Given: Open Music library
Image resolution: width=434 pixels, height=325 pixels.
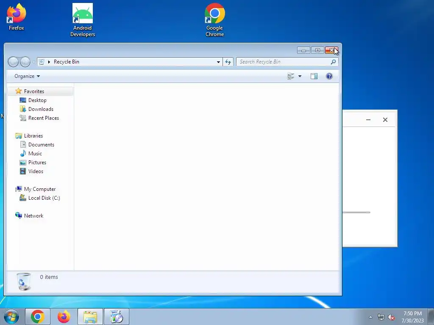Looking at the screenshot, I should 35,153.
